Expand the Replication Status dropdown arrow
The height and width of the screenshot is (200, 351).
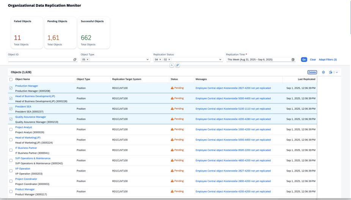(x=220, y=60)
